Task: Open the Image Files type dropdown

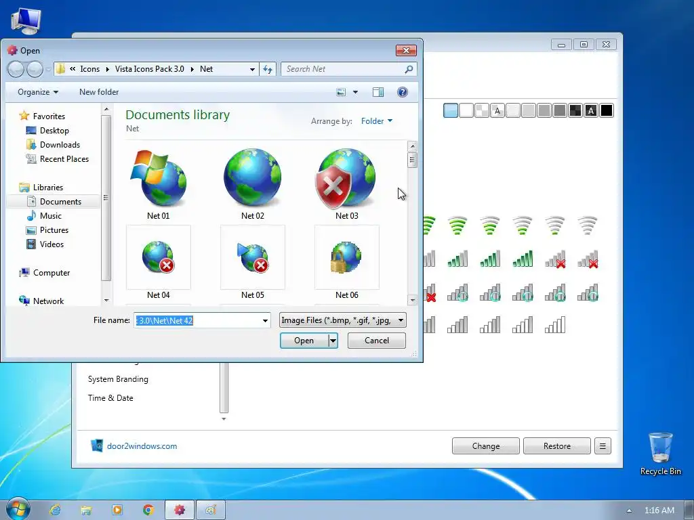Action: click(342, 320)
